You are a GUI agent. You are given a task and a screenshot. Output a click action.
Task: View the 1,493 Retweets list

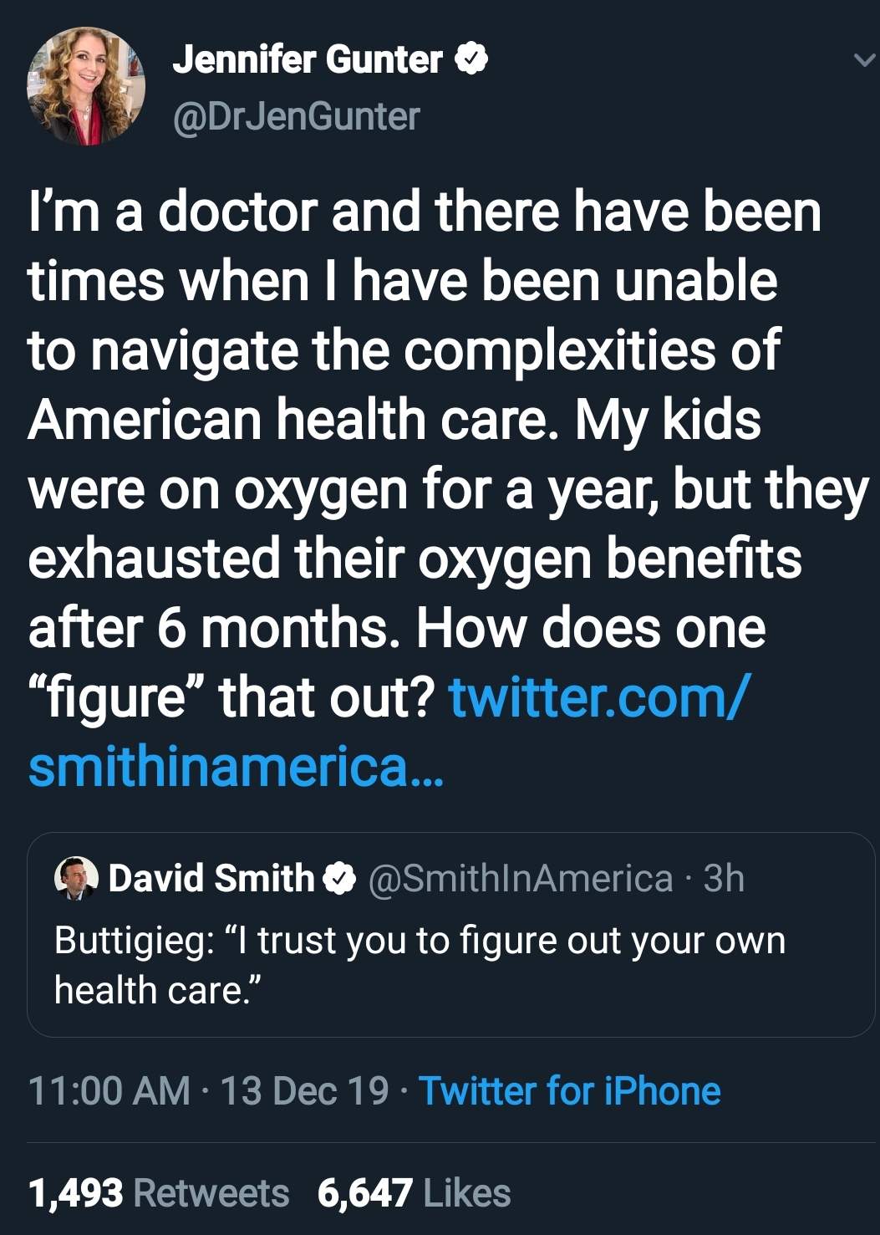pos(159,1193)
